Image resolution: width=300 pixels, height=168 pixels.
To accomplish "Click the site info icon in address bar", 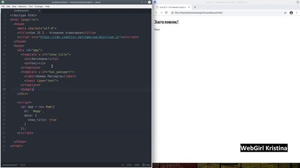I will click(x=172, y=13).
